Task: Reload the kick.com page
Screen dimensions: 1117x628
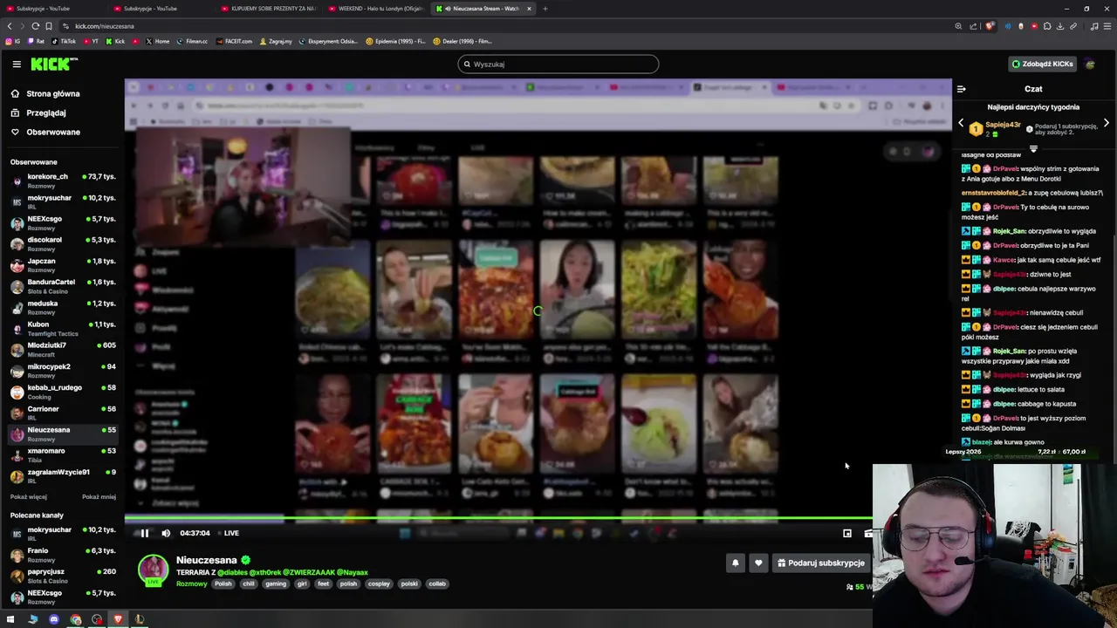Action: [x=35, y=26]
